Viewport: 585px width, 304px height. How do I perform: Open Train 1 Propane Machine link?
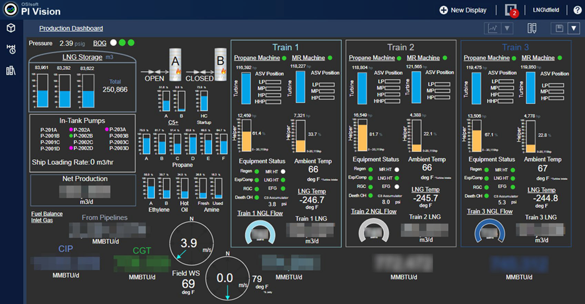[257, 58]
